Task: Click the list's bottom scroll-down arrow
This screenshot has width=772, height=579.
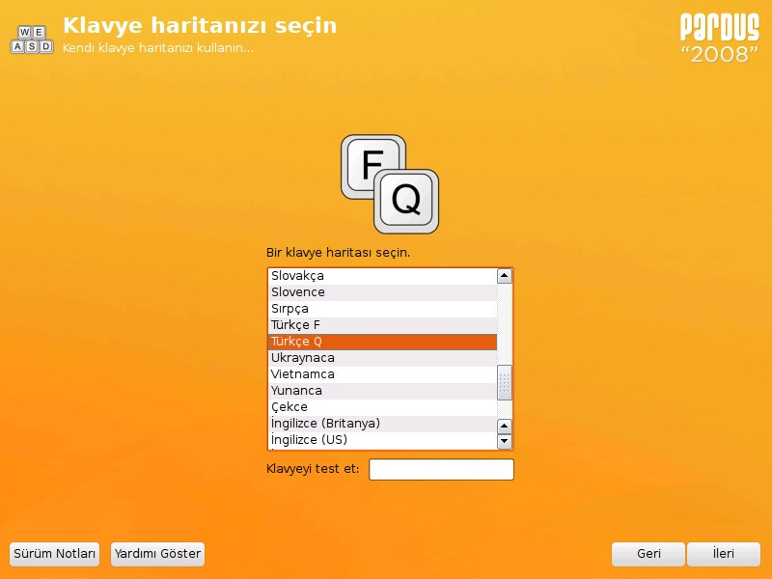Action: 504,441
